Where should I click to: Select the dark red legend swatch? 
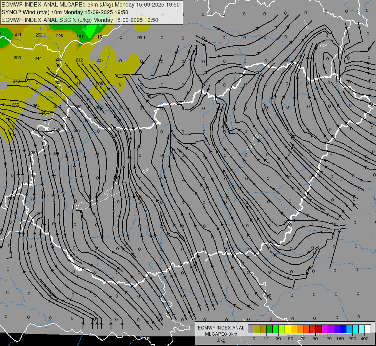click(x=319, y=329)
